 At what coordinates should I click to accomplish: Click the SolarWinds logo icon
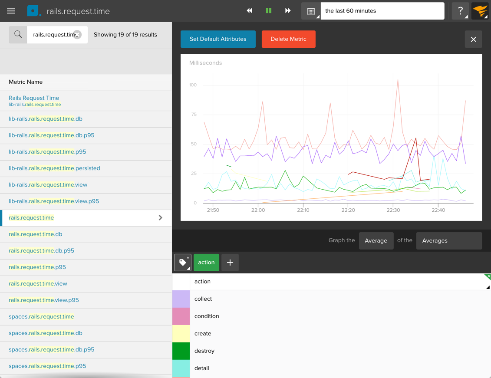click(x=480, y=11)
